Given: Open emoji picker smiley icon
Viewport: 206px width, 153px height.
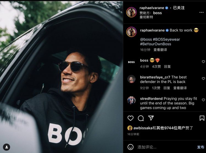Looking at the screenshot, I should [130, 147].
